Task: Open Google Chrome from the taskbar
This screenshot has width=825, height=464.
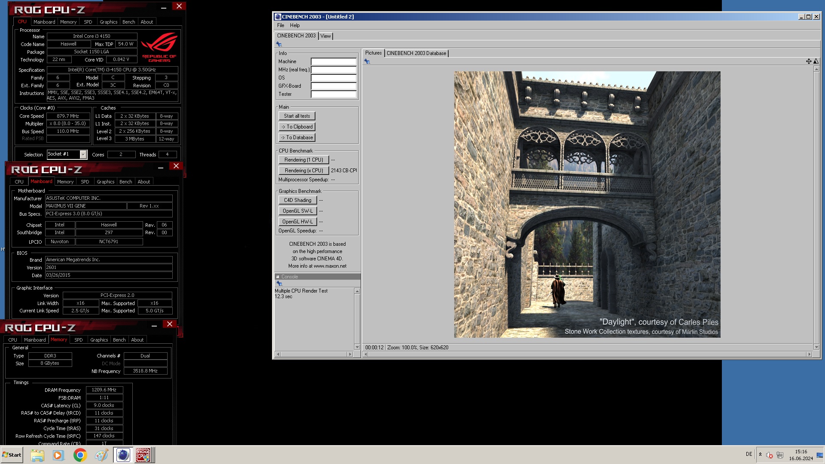Action: tap(80, 455)
